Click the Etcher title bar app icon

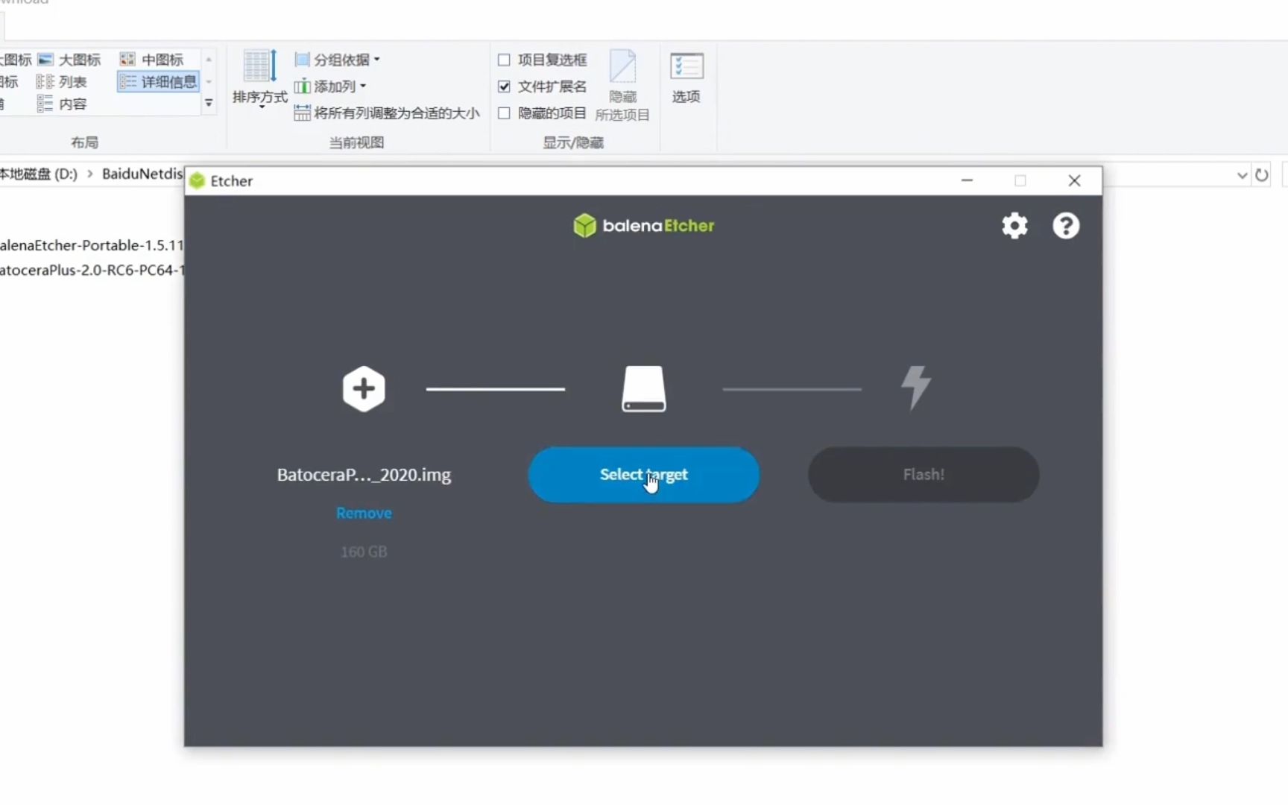(x=197, y=180)
